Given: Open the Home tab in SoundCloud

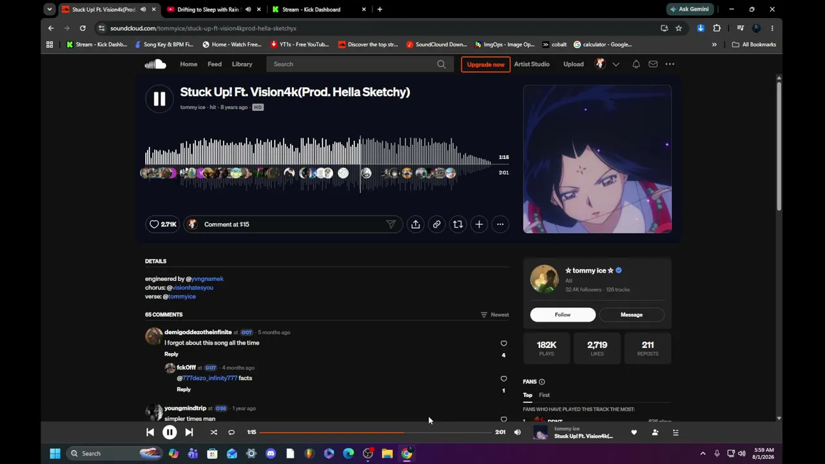Looking at the screenshot, I should [189, 64].
